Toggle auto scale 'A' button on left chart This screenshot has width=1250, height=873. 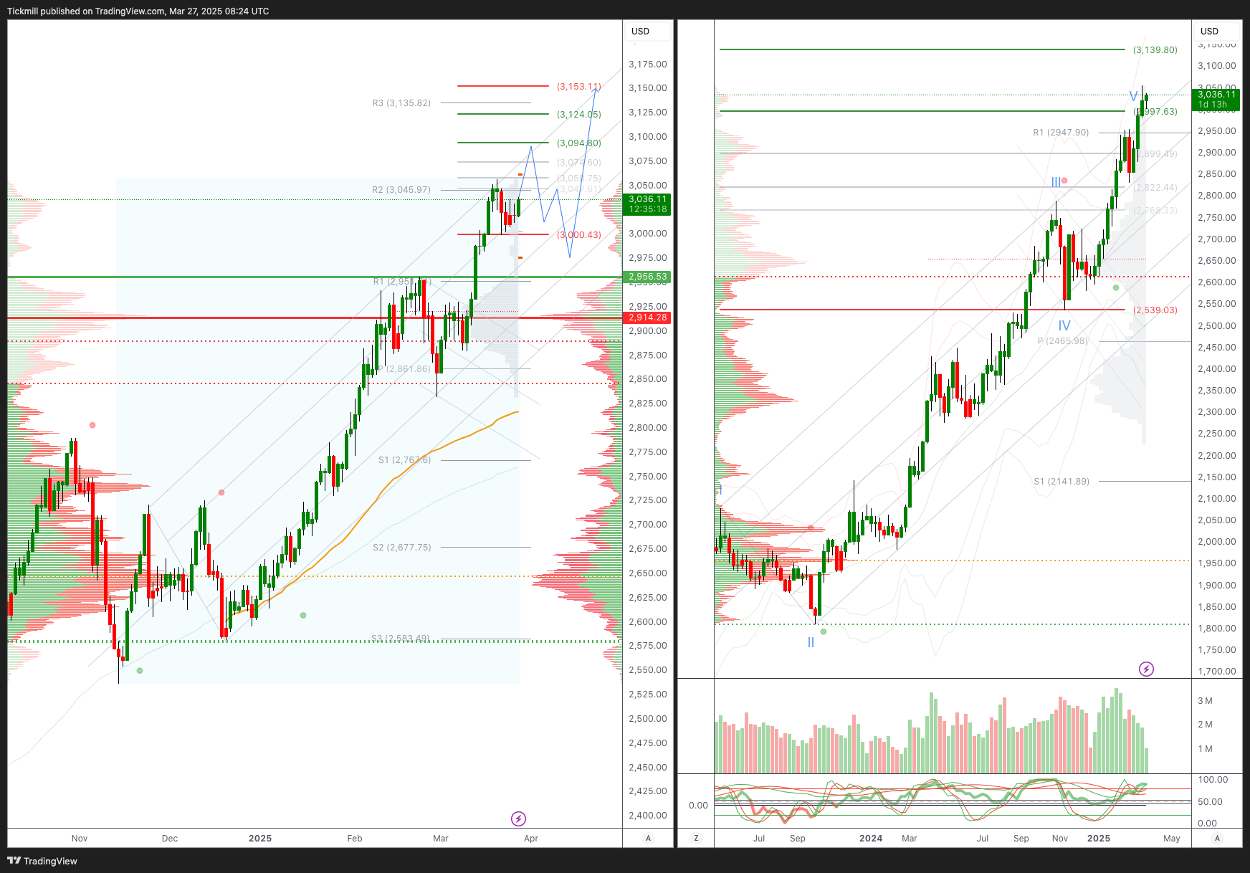(648, 838)
